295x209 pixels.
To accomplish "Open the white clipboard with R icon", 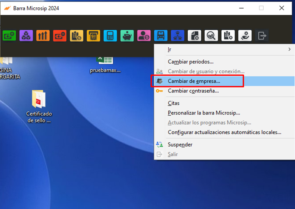I will (228, 35).
